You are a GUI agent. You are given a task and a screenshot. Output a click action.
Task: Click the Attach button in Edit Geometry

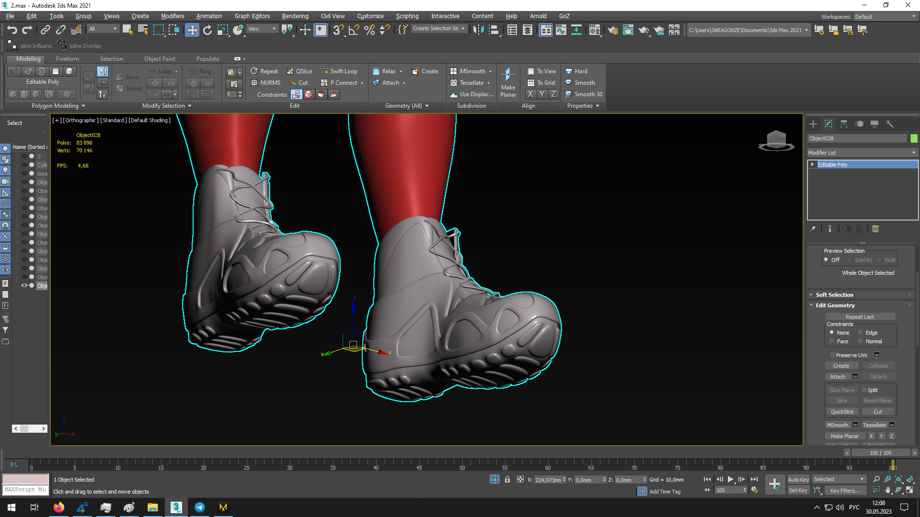pos(838,377)
